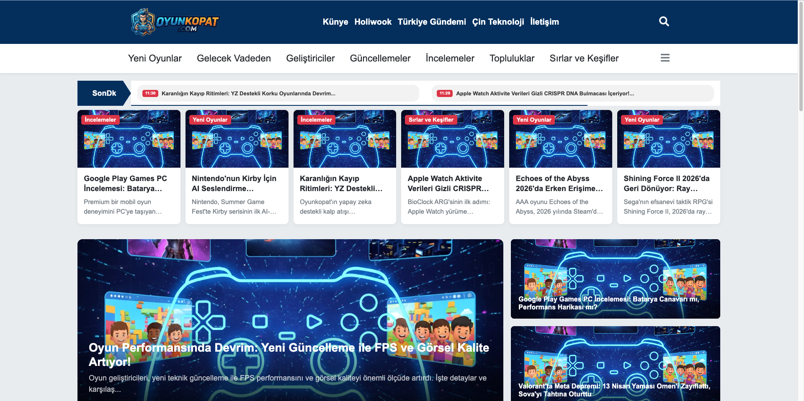Click Sırlar ve Keşifler tag on Apple Watch card

(x=431, y=120)
